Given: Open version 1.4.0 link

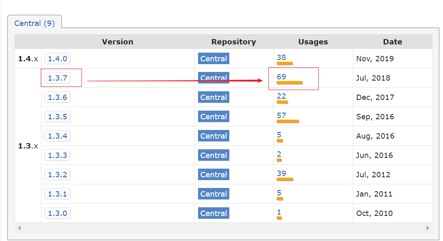Looking at the screenshot, I should click(x=57, y=59).
